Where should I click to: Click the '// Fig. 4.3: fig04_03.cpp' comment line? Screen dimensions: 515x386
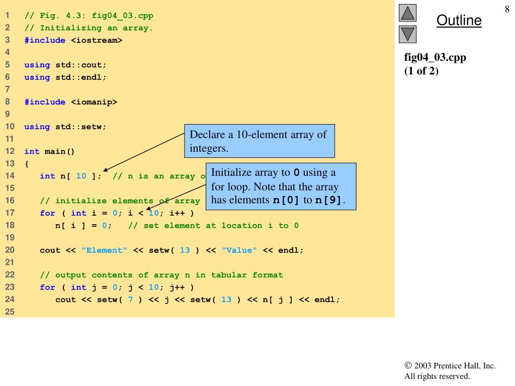coord(89,16)
